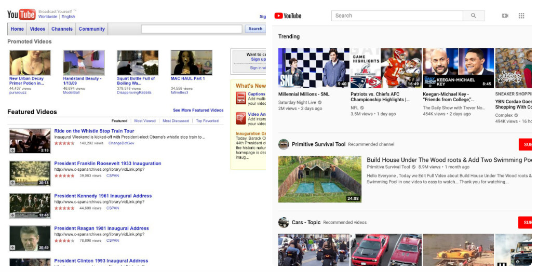Open President Reagan 1981 Inaugural Address title
The width and height of the screenshot is (538, 272).
(102, 228)
